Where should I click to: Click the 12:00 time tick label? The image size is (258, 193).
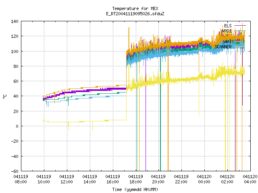tap(67, 182)
